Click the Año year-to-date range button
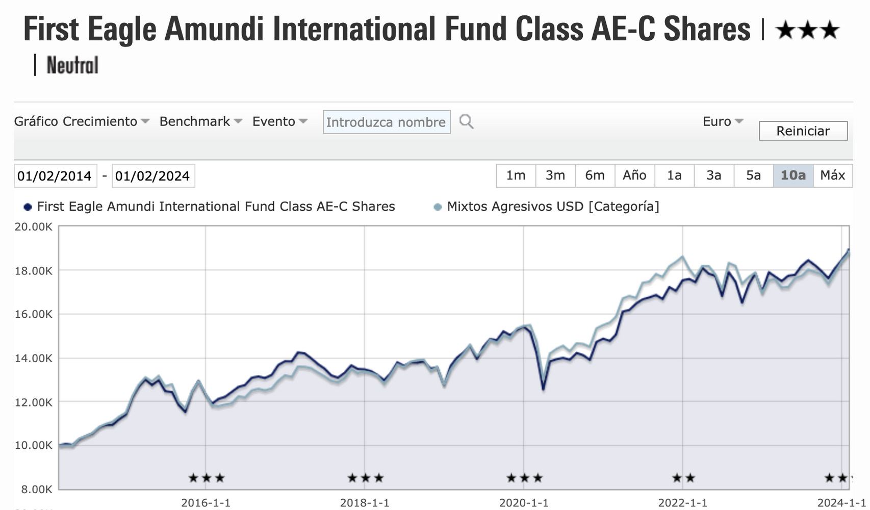870x510 pixels. pyautogui.click(x=634, y=175)
